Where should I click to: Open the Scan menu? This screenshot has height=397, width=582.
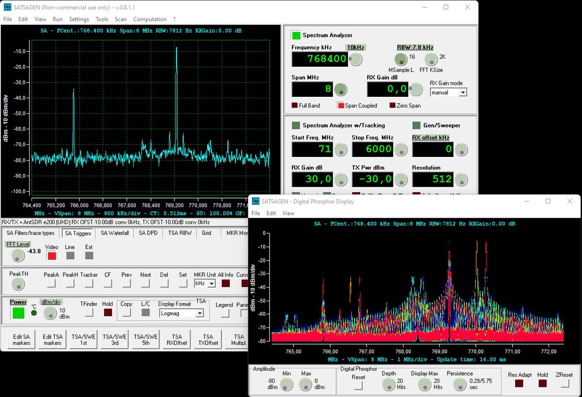click(120, 19)
